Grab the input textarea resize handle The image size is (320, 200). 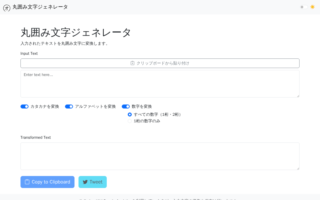pyautogui.click(x=298, y=96)
